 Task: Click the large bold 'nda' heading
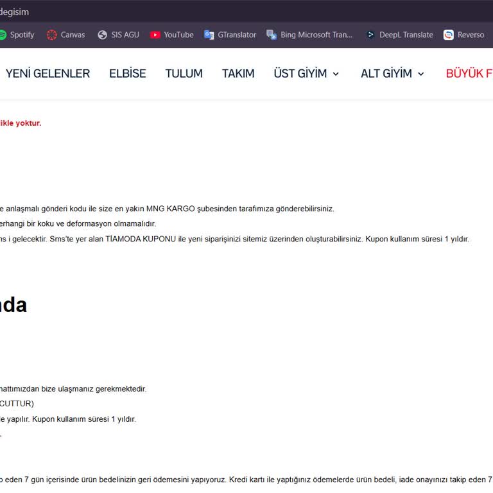pyautogui.click(x=13, y=305)
